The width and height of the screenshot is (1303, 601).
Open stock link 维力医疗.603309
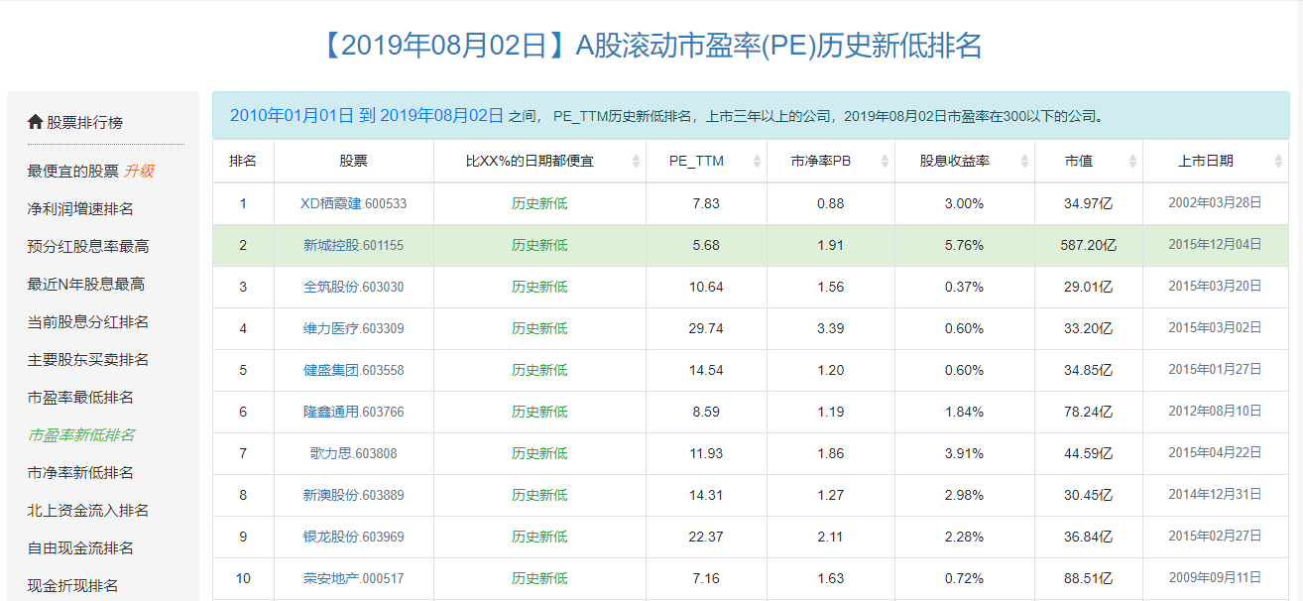353,328
